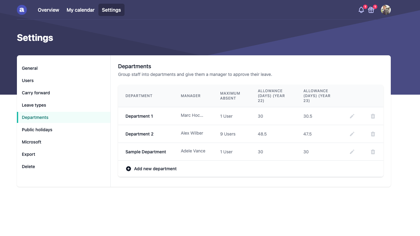The height and width of the screenshot is (236, 420).
Task: Edit Department 2 with the pencil icon
Action: tap(352, 134)
